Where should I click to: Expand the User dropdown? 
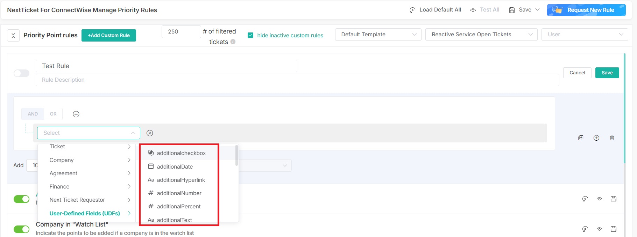tap(585, 35)
